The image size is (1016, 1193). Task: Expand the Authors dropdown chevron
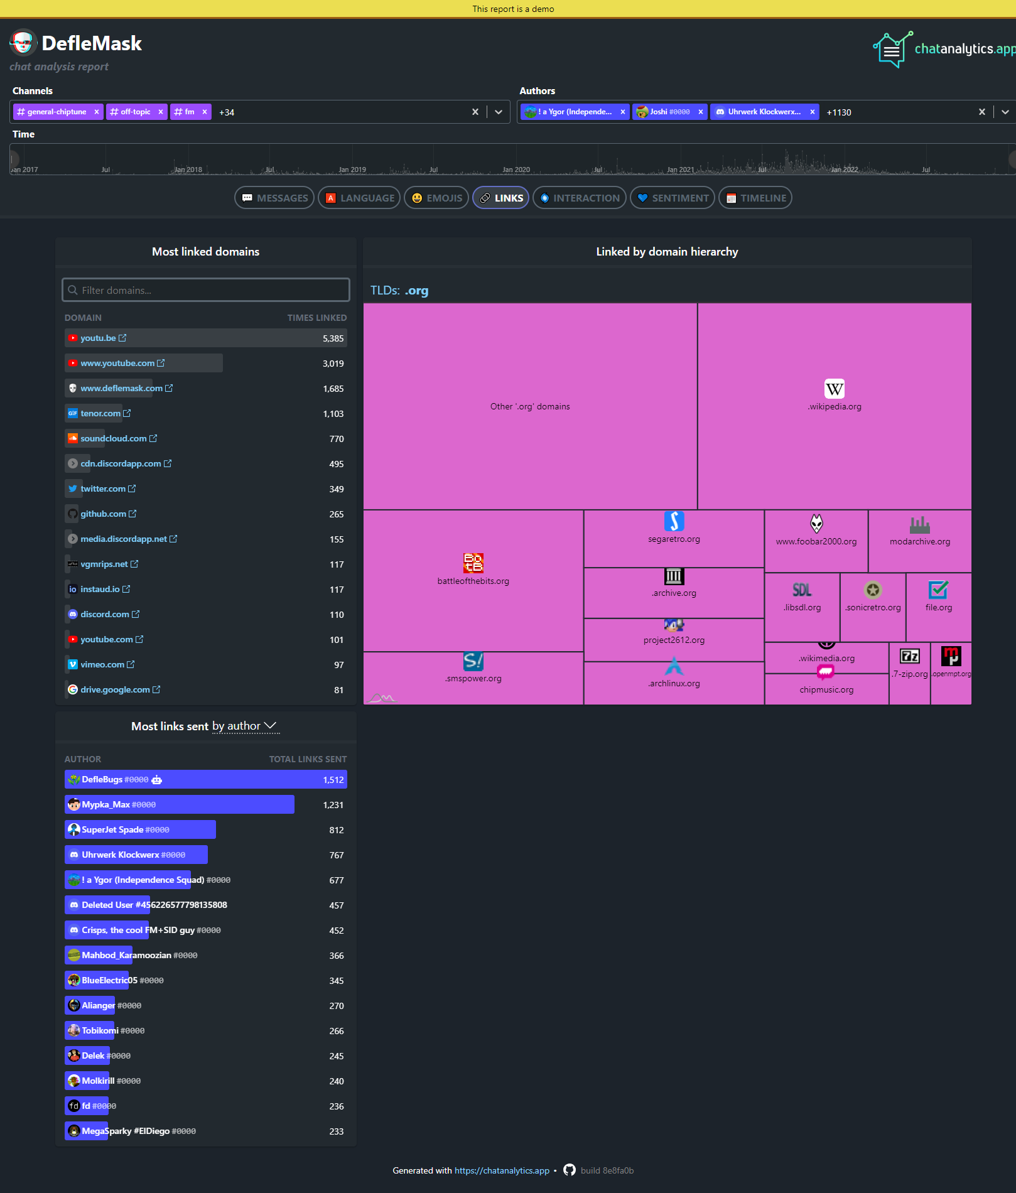1005,112
